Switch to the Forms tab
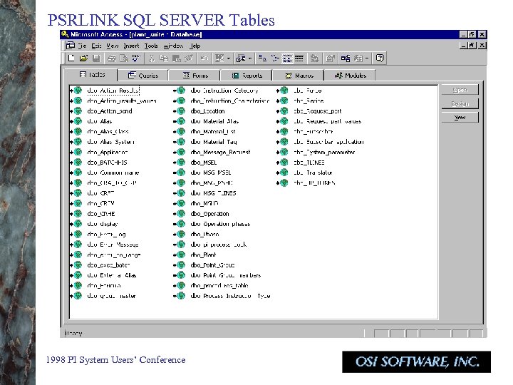The height and width of the screenshot is (385, 513). (195, 76)
